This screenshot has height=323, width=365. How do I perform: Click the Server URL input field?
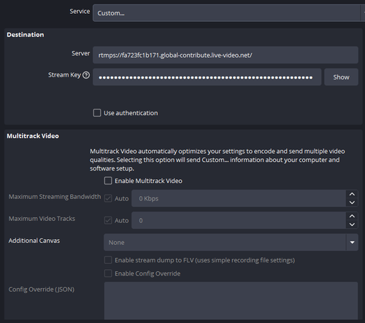(x=226, y=55)
